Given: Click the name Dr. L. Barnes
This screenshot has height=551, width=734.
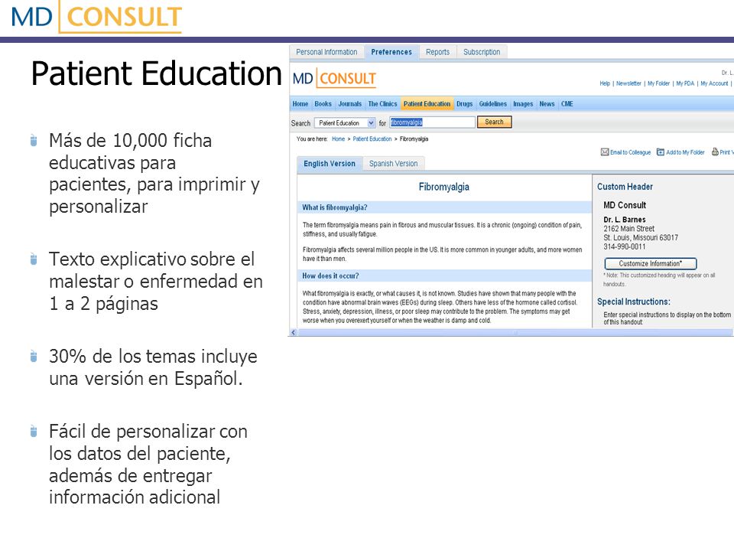Looking at the screenshot, I should tap(625, 220).
